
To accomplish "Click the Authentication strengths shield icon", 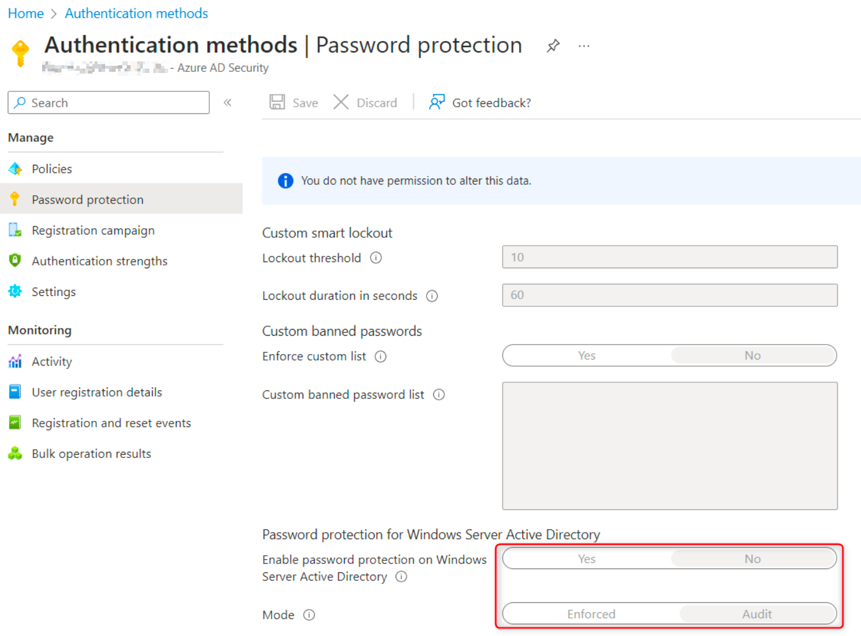I will click(x=15, y=260).
